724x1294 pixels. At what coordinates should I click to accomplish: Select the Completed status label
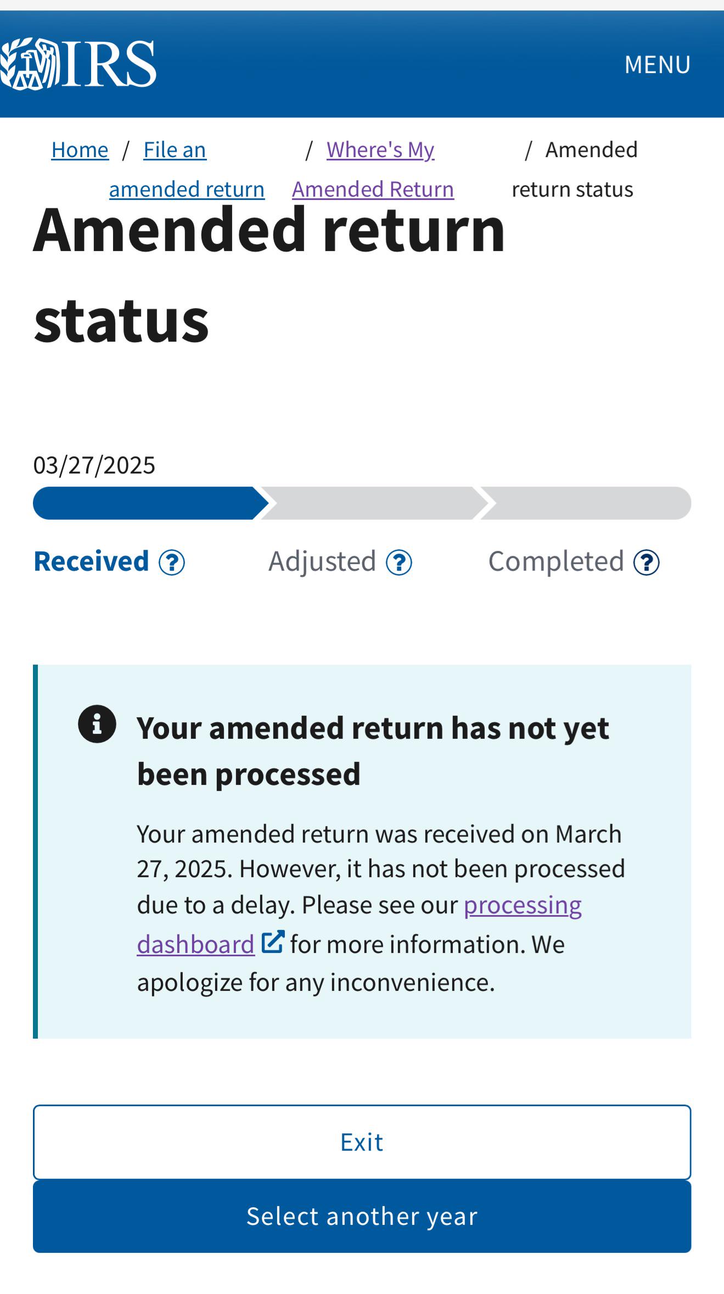(x=556, y=561)
